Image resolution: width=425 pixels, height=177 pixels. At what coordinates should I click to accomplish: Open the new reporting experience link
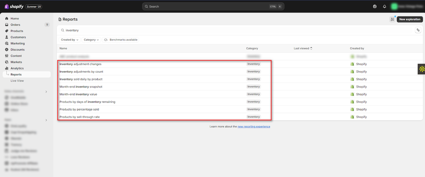[x=254, y=126]
